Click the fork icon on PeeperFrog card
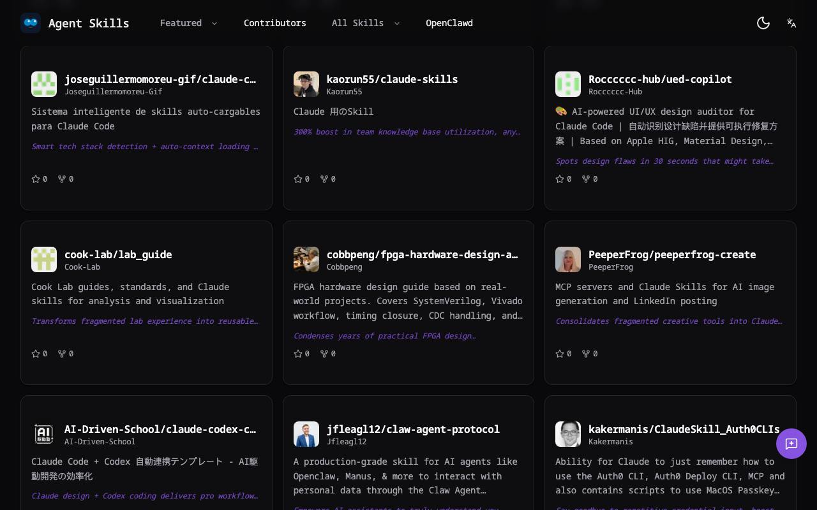The height and width of the screenshot is (510, 817). (586, 354)
